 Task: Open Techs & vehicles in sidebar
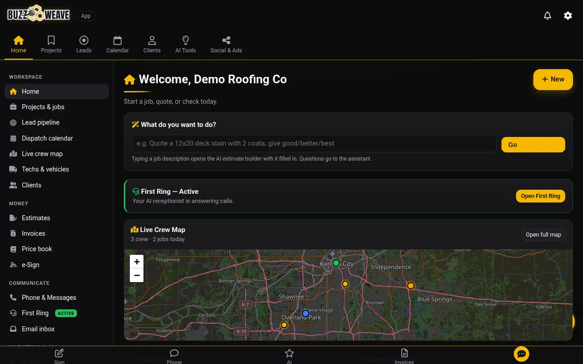coord(56,169)
